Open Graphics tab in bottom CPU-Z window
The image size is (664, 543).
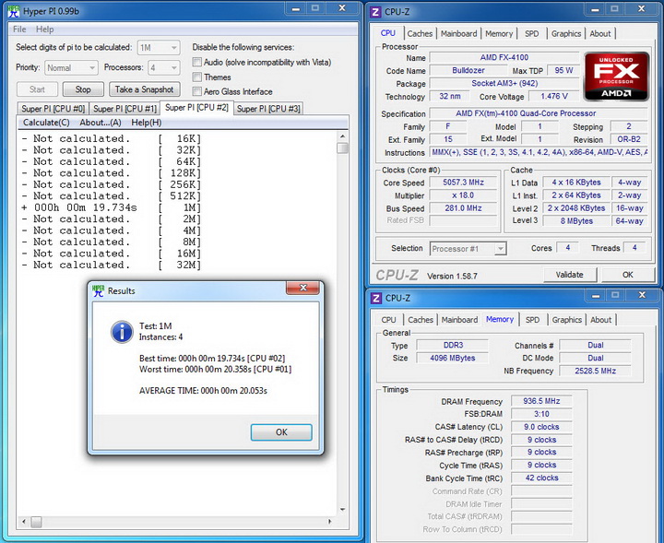566,320
